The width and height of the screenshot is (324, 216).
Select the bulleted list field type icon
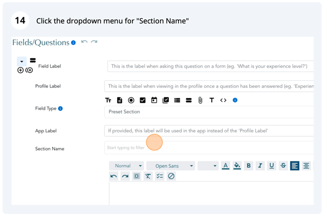coord(177,101)
